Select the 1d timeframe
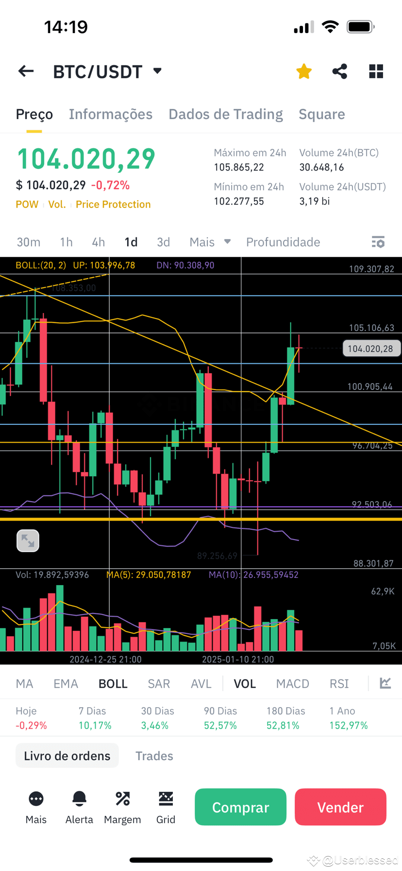The height and width of the screenshot is (871, 402). tap(131, 242)
